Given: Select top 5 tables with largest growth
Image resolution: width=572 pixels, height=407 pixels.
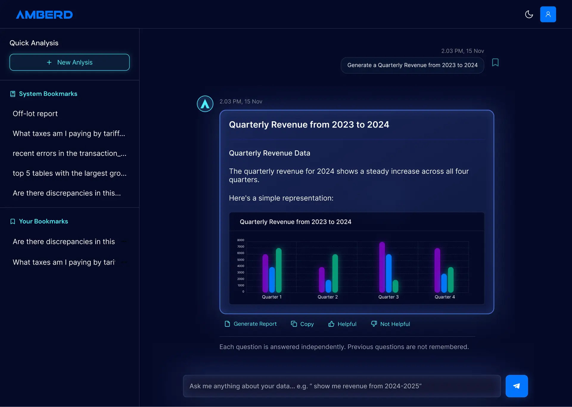Looking at the screenshot, I should click(x=69, y=173).
